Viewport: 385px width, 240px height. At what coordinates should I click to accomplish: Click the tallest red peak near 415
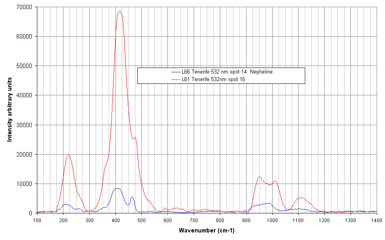[x=119, y=11]
